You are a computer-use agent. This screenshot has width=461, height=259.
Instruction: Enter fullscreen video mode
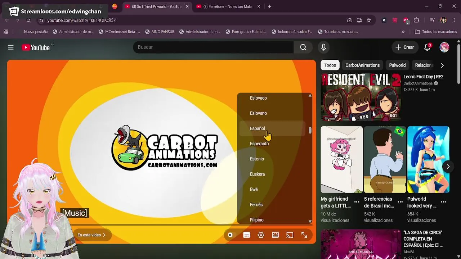(x=304, y=235)
